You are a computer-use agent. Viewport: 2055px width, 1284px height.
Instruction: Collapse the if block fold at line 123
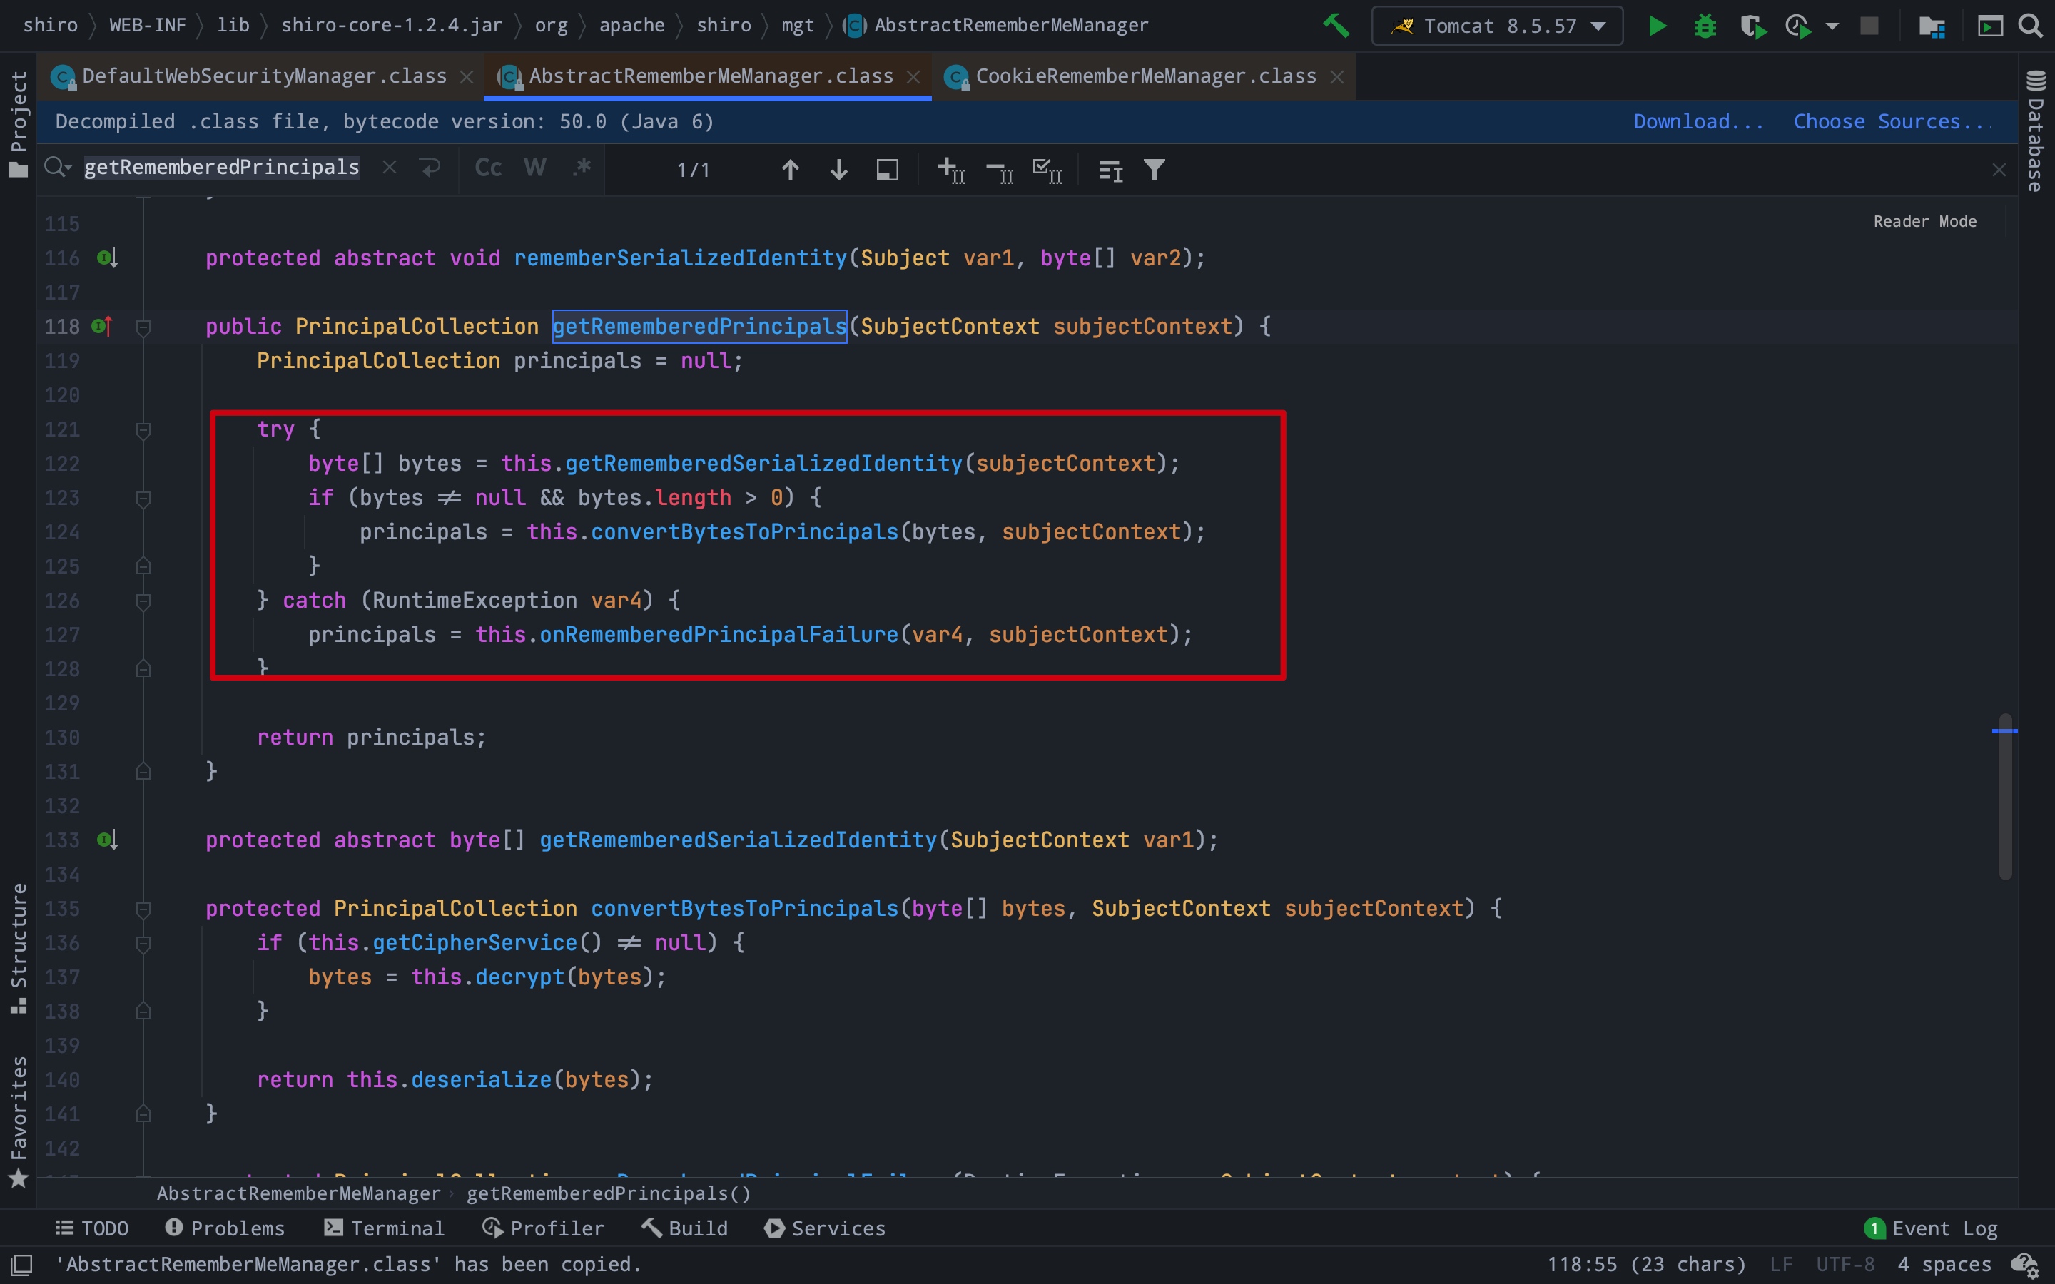143,499
